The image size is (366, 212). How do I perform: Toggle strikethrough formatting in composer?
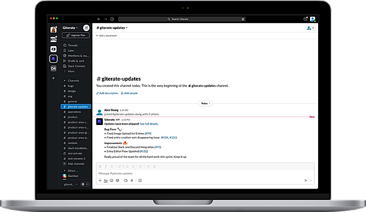point(112,166)
